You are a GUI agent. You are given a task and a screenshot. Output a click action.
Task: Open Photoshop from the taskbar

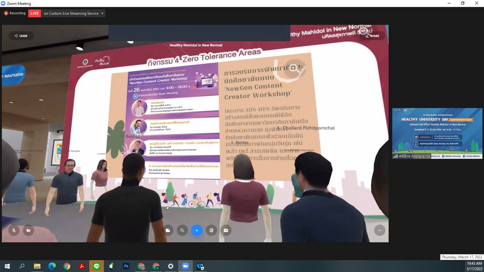pyautogui.click(x=126, y=266)
